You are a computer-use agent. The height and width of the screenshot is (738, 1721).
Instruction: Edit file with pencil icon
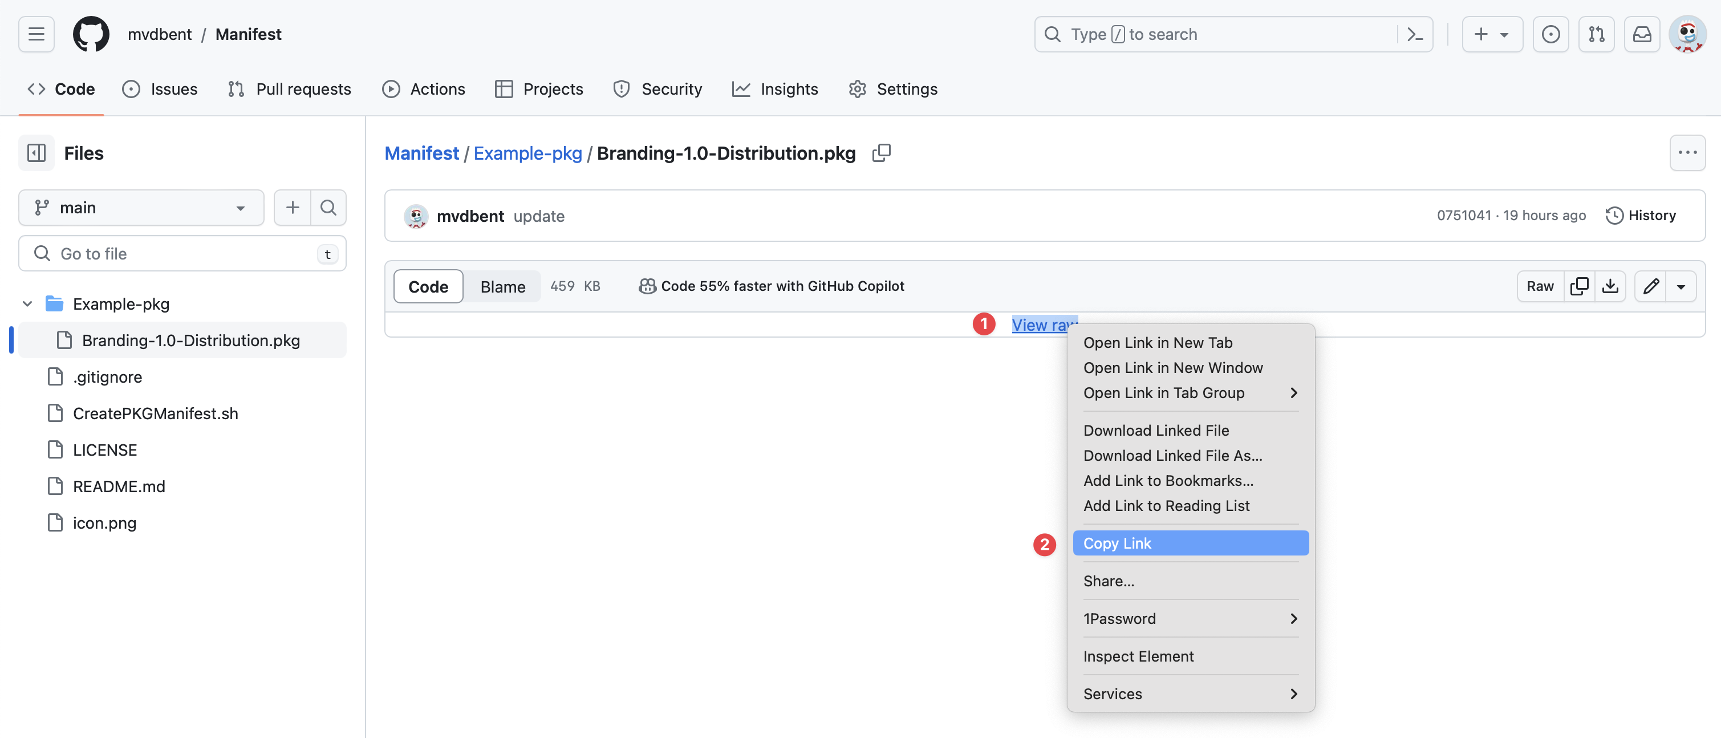point(1651,286)
